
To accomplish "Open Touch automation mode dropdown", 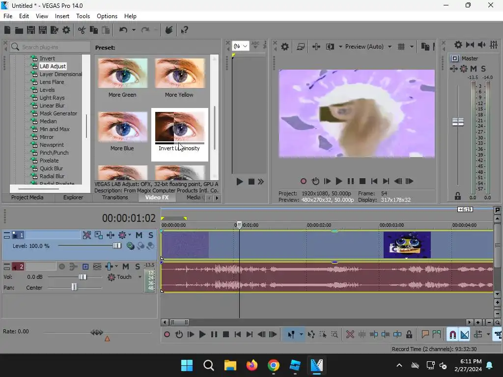I will click(x=140, y=277).
